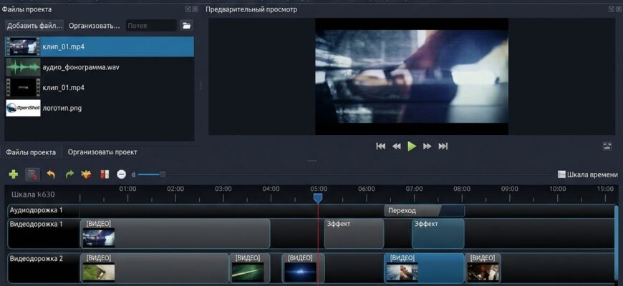
Task: Open the Организовать... menu button
Action: 94,26
